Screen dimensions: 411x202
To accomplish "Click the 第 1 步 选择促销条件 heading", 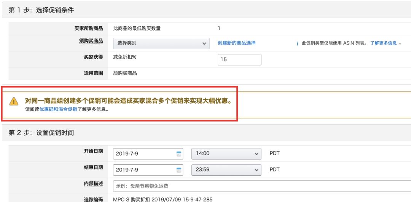I will click(x=41, y=10).
